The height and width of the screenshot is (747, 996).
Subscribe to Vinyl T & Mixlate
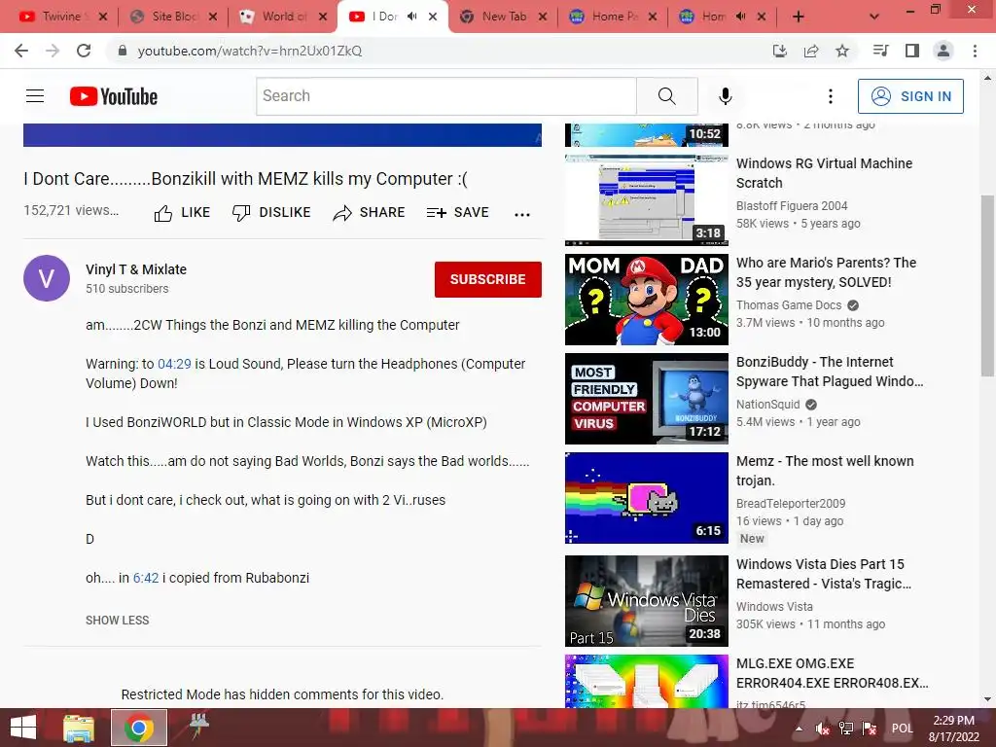(488, 279)
